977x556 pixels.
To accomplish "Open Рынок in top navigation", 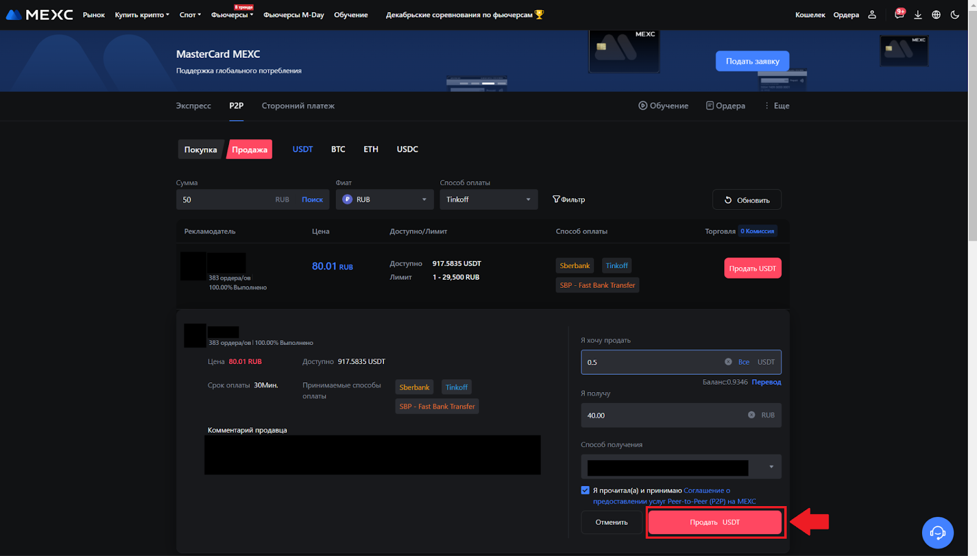I will click(93, 15).
